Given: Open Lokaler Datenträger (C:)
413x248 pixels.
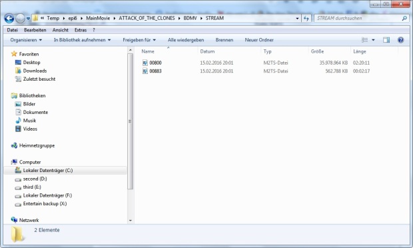Looking at the screenshot, I should [48, 171].
